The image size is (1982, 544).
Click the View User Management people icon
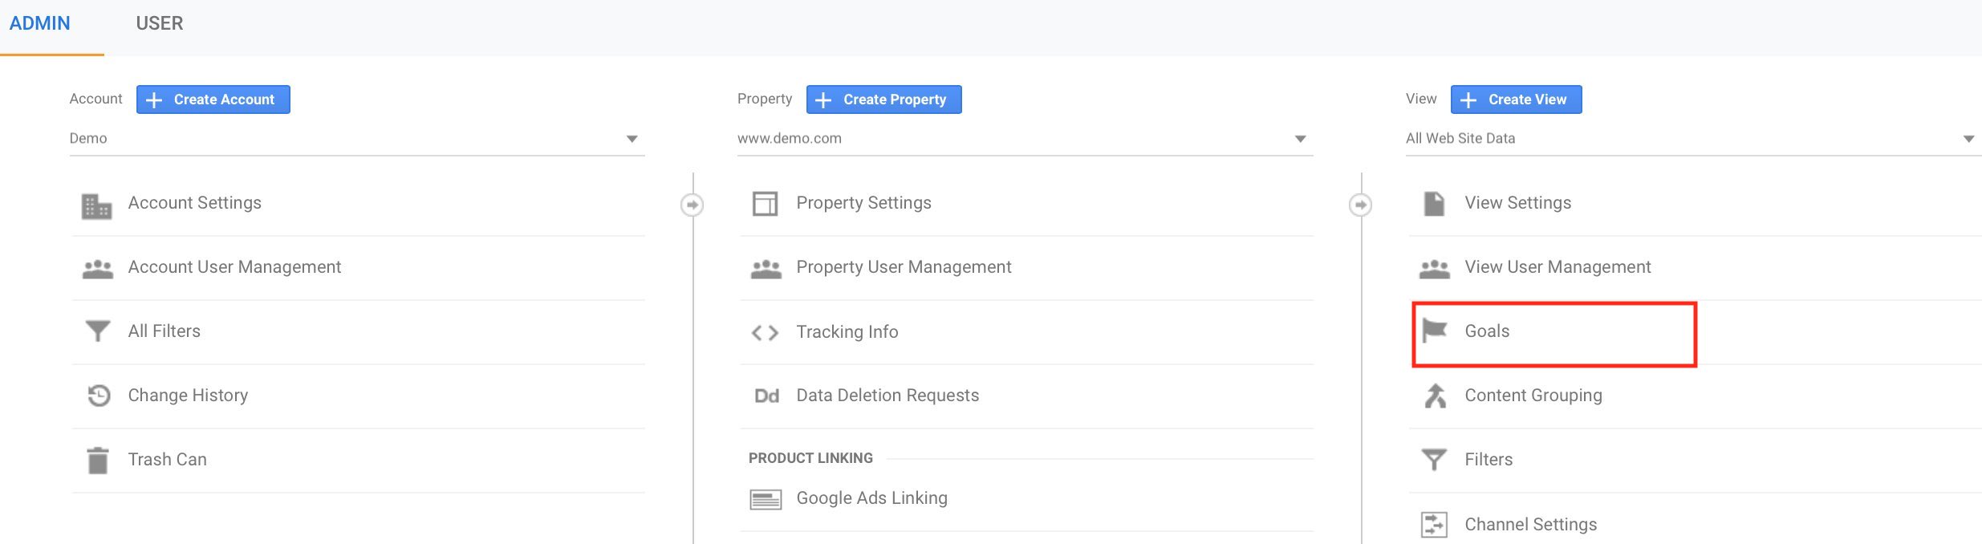(1434, 269)
